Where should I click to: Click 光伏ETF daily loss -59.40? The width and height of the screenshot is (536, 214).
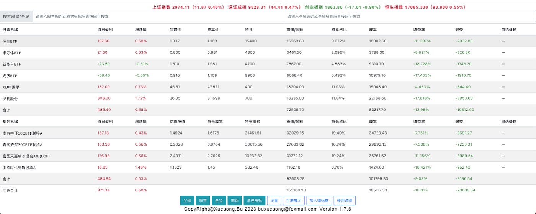click(104, 75)
